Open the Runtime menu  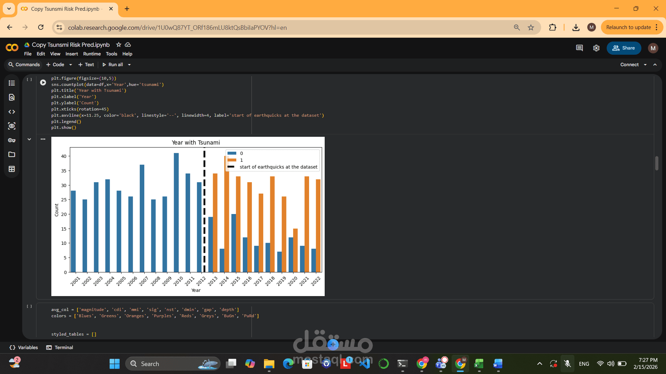(x=92, y=54)
